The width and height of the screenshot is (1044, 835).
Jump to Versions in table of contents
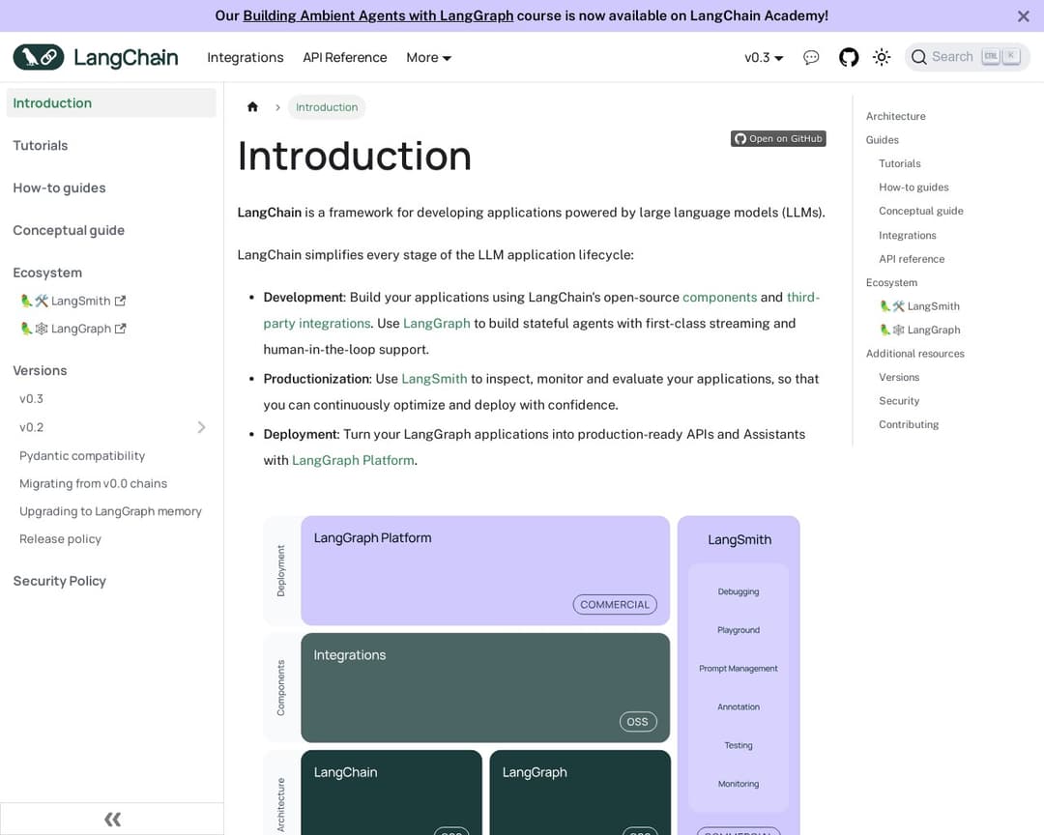[x=899, y=377]
